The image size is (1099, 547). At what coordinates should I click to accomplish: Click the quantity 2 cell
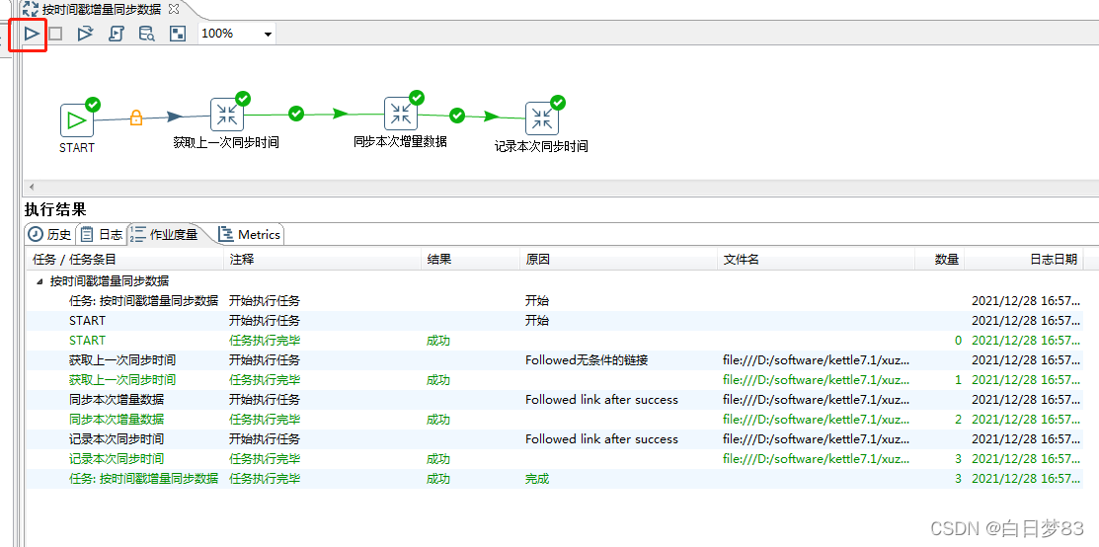[x=958, y=420]
